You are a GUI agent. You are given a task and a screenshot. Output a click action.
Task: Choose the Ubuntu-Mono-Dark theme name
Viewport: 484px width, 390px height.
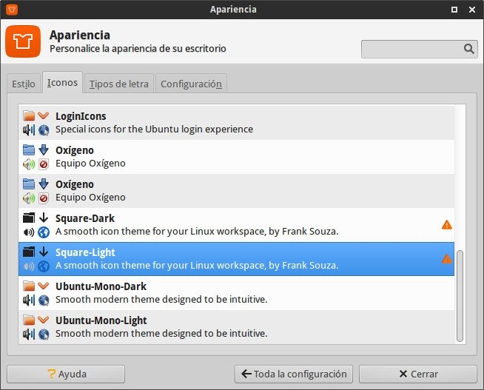pos(101,286)
